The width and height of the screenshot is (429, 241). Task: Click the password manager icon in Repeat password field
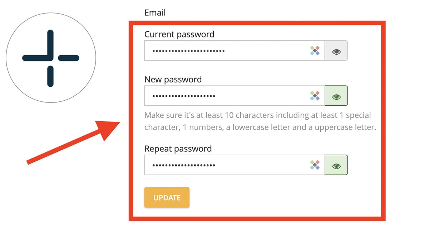315,165
